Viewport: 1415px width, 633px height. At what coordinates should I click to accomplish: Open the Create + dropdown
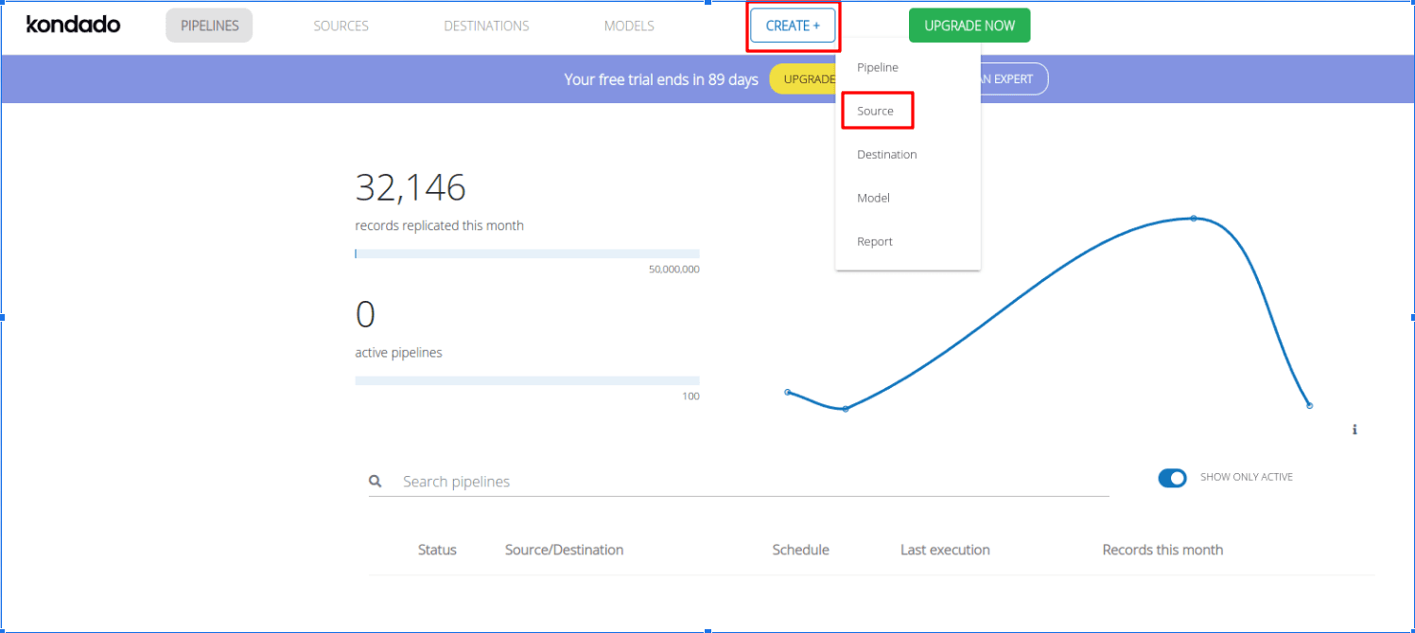click(x=793, y=26)
